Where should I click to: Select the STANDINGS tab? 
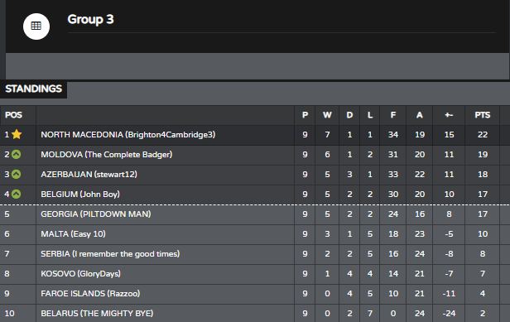tap(33, 89)
